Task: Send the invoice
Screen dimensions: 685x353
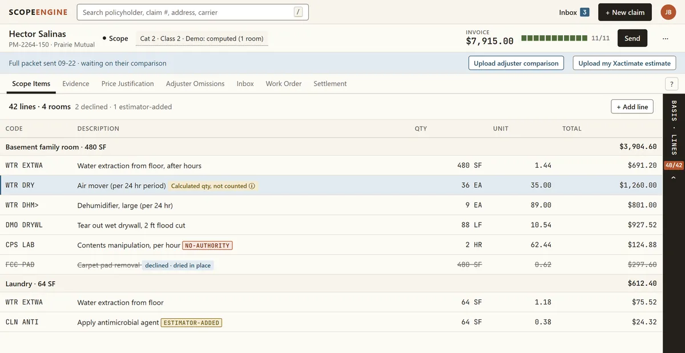Action: tap(632, 38)
